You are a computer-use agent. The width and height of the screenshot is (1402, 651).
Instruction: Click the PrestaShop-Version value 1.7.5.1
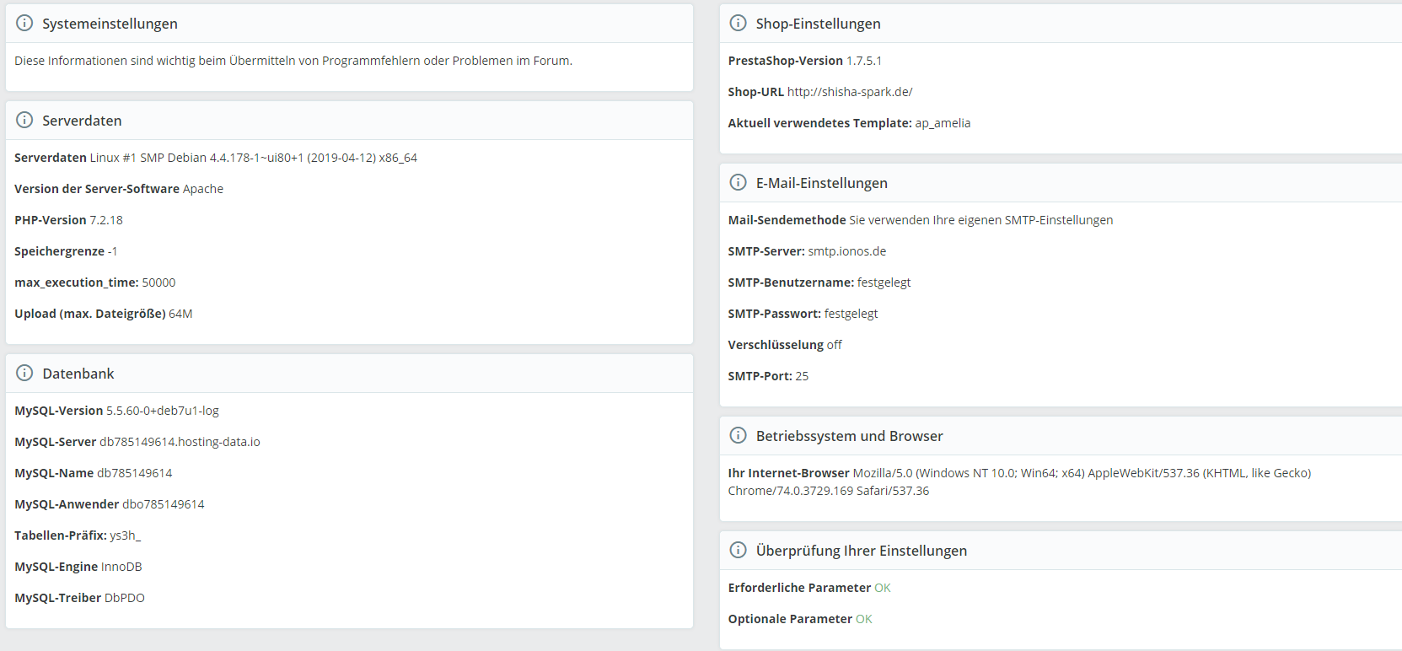(863, 61)
